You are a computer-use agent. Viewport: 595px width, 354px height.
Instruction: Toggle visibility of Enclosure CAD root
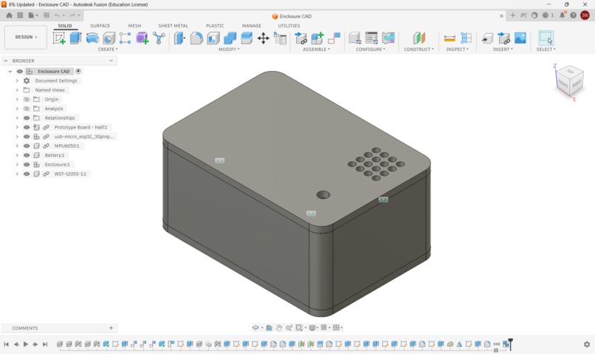(x=20, y=72)
